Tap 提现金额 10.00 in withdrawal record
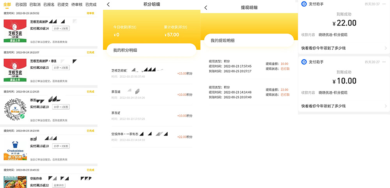 coord(277,64)
